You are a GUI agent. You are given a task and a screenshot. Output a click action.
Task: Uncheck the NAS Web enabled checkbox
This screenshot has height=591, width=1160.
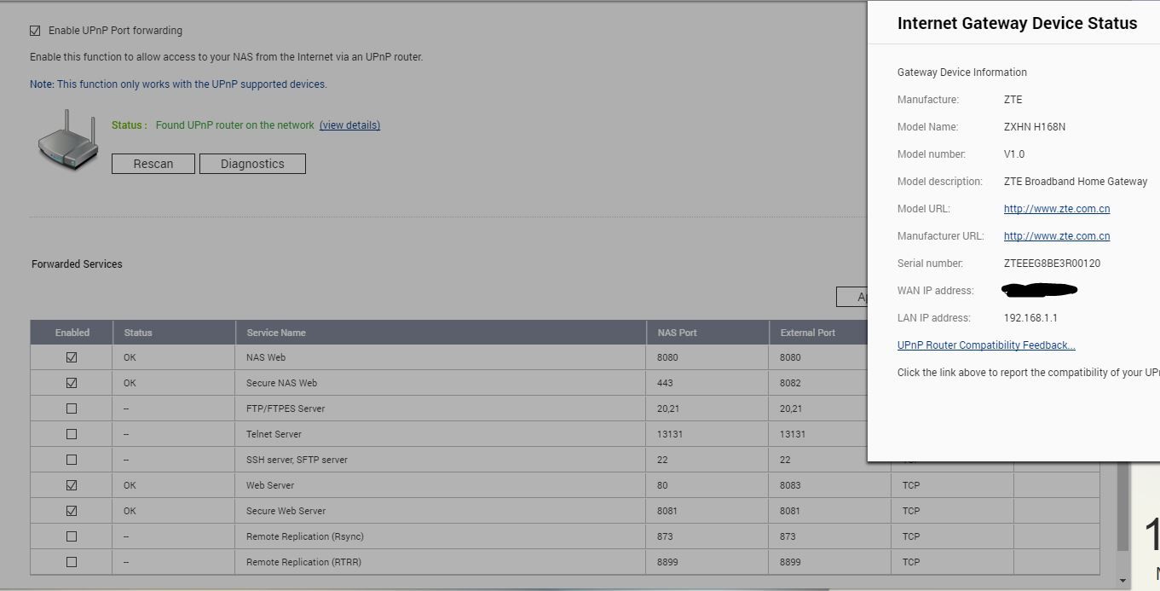(x=72, y=357)
